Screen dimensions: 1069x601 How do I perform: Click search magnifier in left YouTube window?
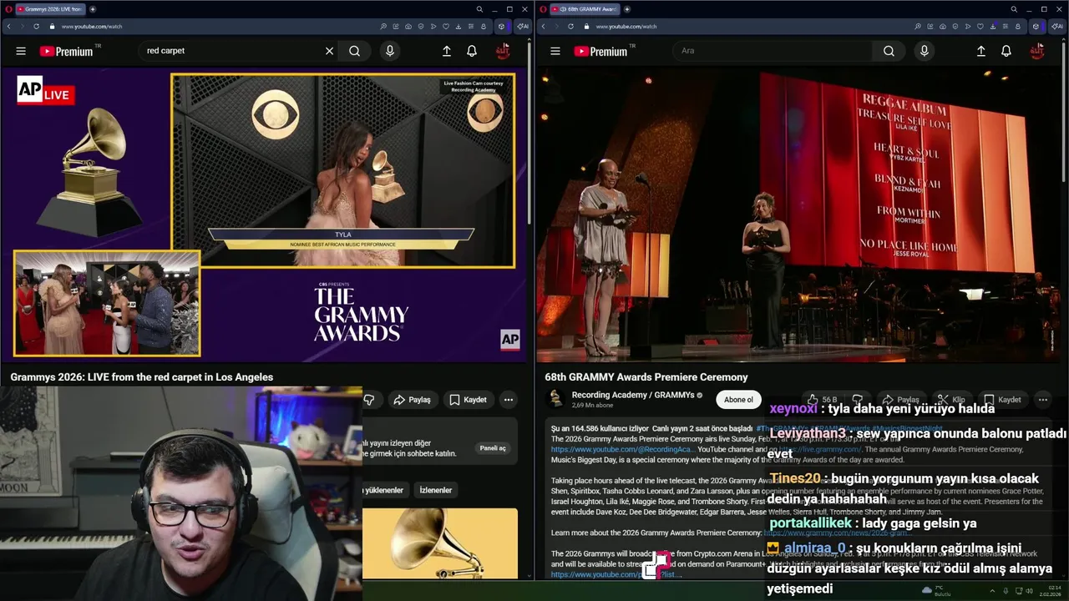click(x=355, y=51)
